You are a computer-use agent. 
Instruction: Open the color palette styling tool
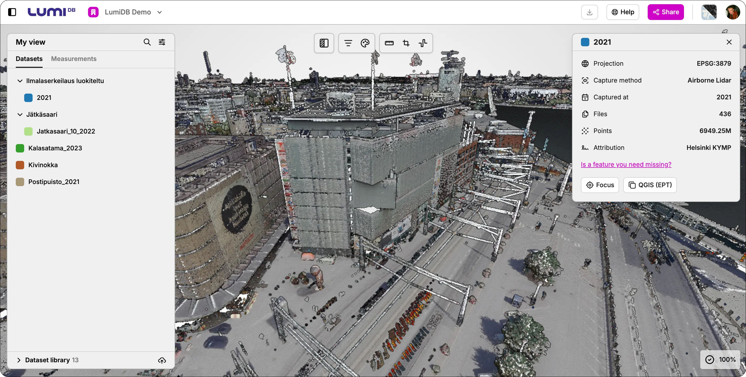(365, 43)
